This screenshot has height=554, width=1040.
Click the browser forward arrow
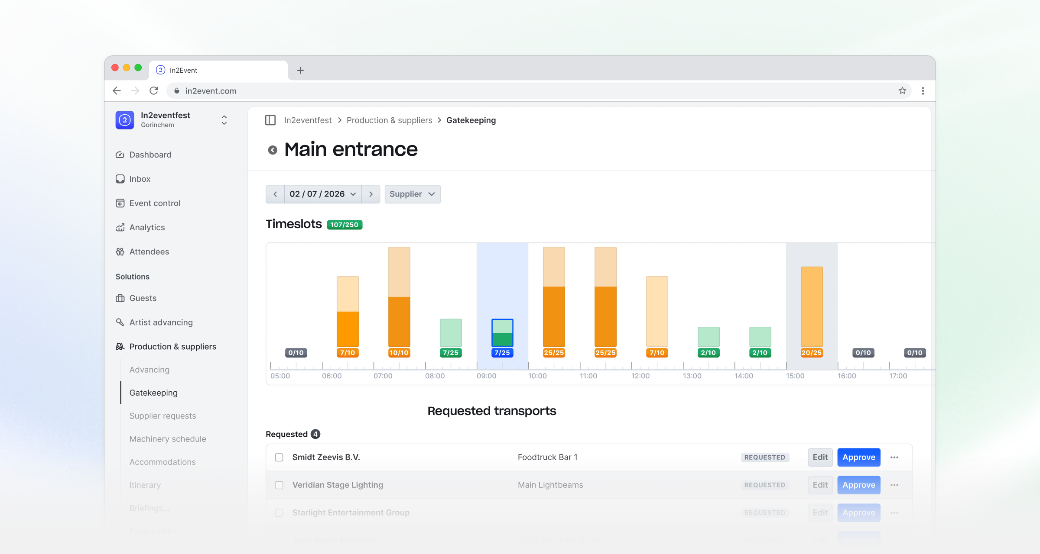click(135, 91)
